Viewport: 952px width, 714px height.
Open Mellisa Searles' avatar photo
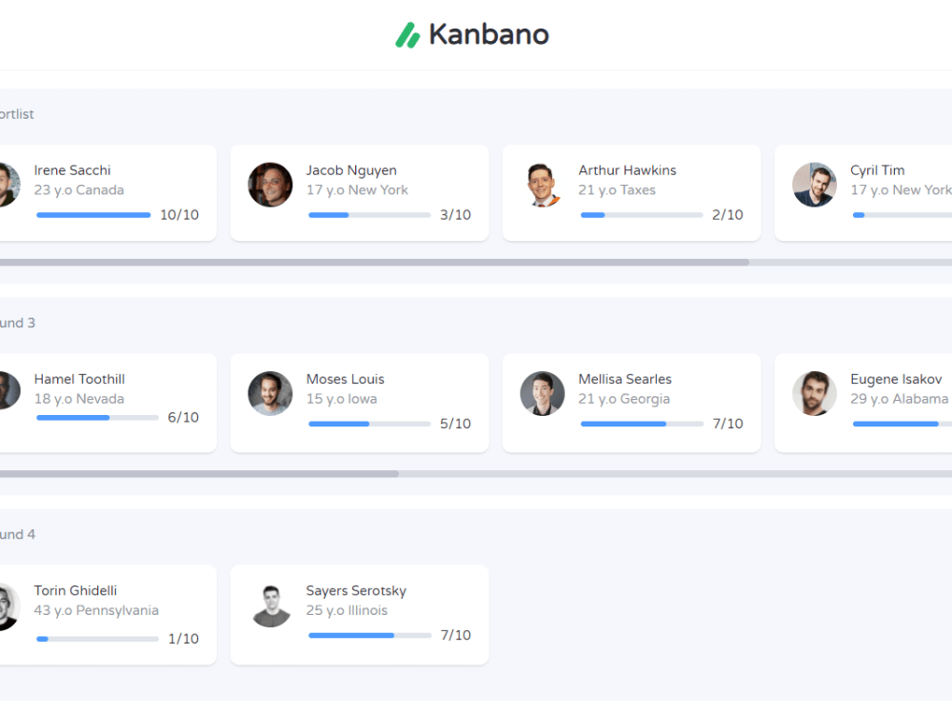click(x=543, y=393)
